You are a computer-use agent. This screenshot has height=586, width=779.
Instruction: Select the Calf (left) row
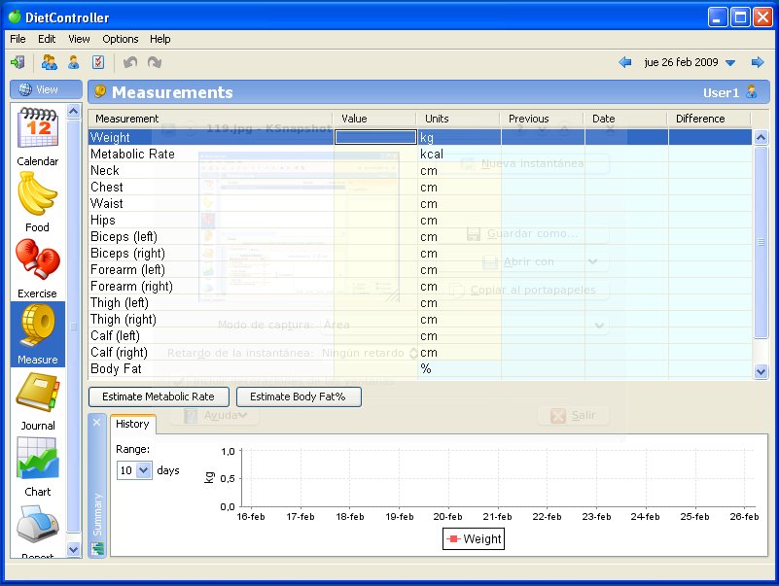coord(420,335)
